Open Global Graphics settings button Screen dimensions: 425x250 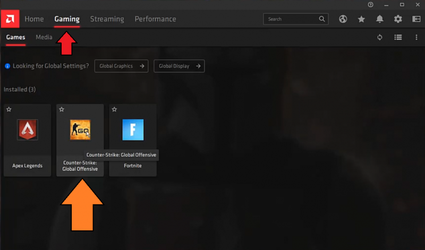(x=122, y=66)
